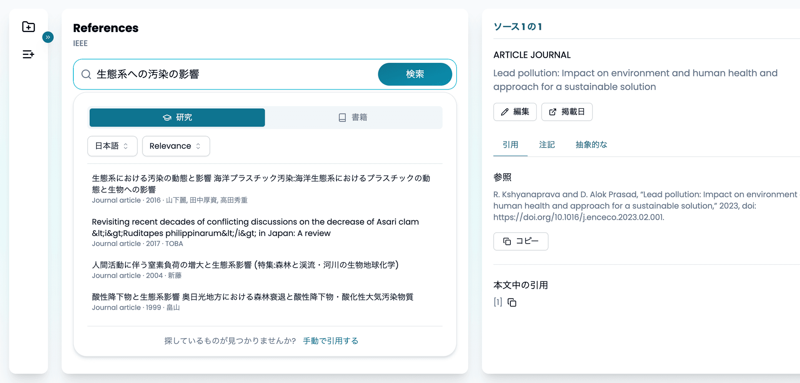The width and height of the screenshot is (800, 383).
Task: Click the 検索 search button
Action: [x=415, y=74]
